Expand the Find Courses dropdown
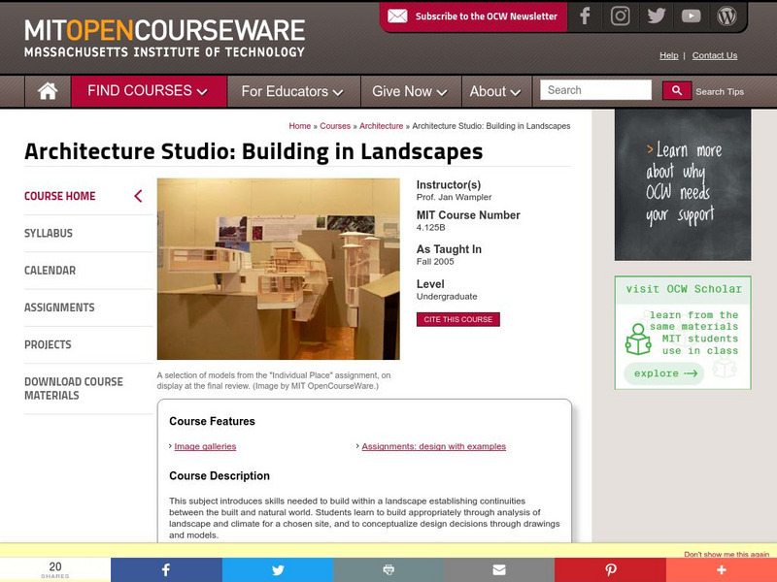 pyautogui.click(x=148, y=91)
